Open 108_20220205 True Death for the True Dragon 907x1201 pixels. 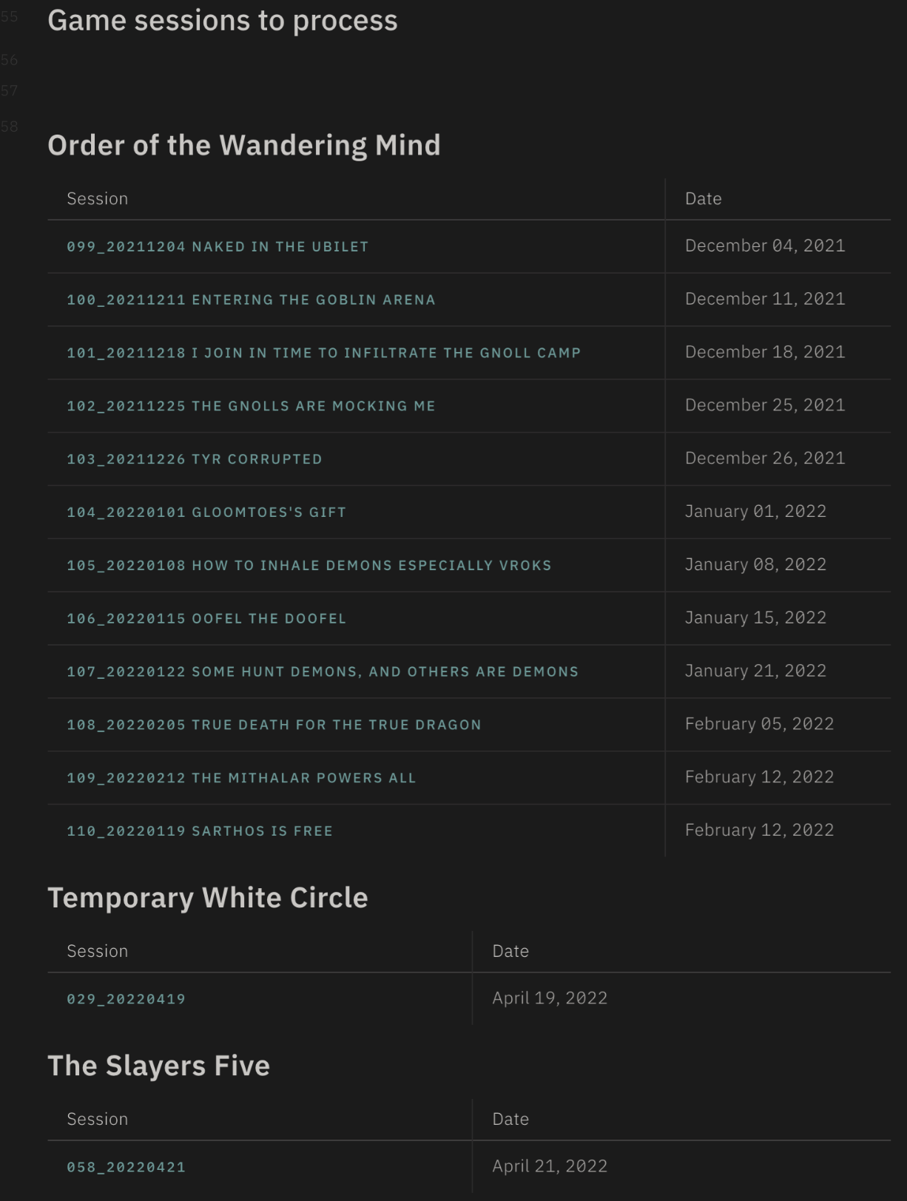274,725
